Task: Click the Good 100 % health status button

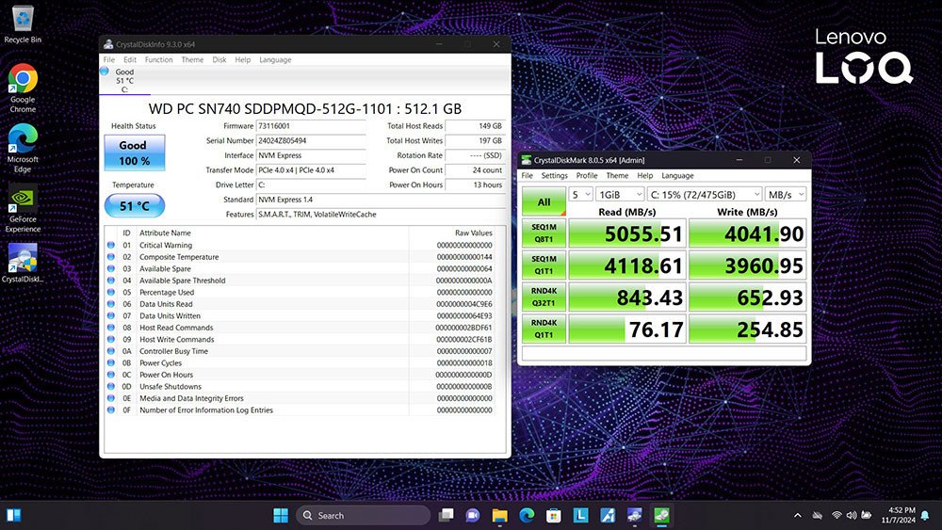Action: click(x=135, y=153)
